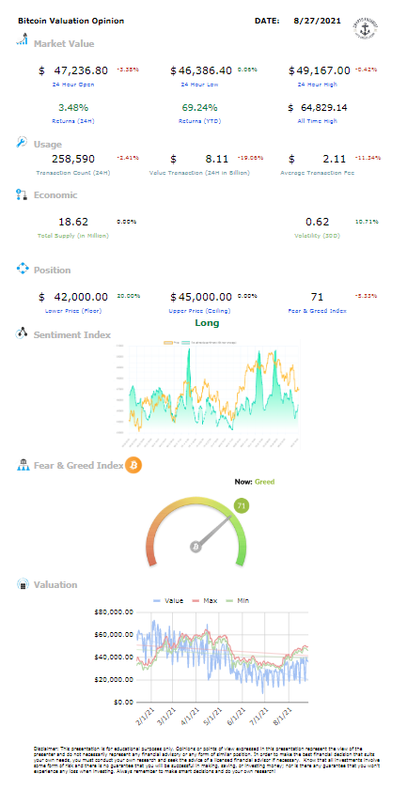The image size is (407, 789).
Task: Click the Returns (YTD) label
Action: click(200, 121)
